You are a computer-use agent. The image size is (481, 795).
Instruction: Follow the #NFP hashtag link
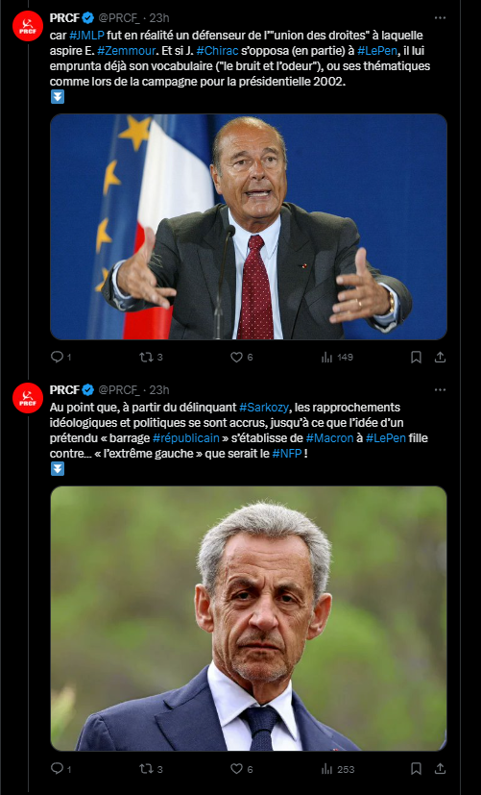point(287,454)
